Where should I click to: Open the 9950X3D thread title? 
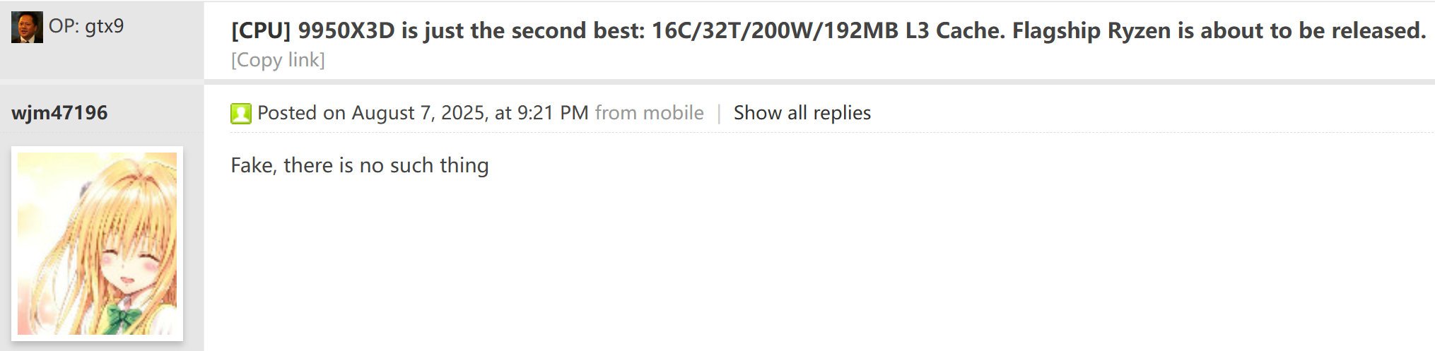click(827, 31)
